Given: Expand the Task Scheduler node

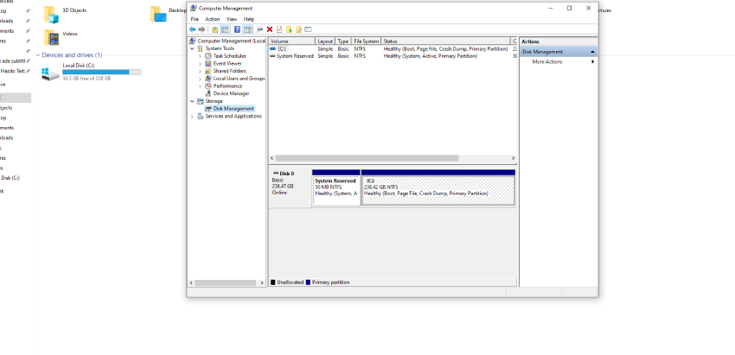Looking at the screenshot, I should [200, 56].
